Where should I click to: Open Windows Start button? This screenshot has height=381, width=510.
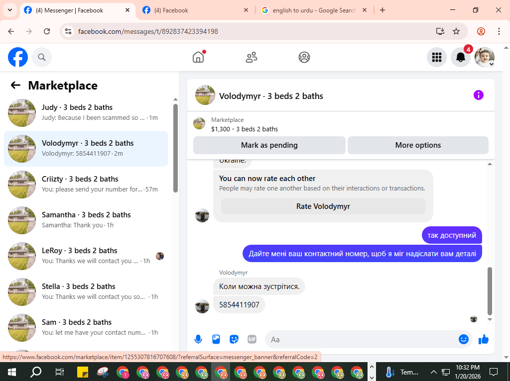pyautogui.click(x=12, y=372)
